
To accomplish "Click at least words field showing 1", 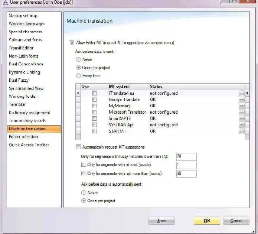I will click(x=186, y=165).
